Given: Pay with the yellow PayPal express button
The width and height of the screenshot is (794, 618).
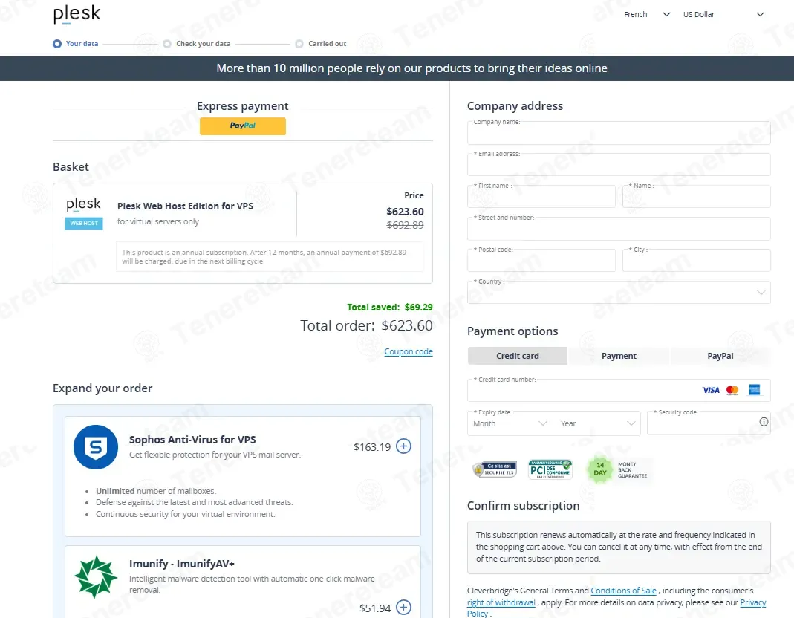Looking at the screenshot, I should (x=243, y=126).
